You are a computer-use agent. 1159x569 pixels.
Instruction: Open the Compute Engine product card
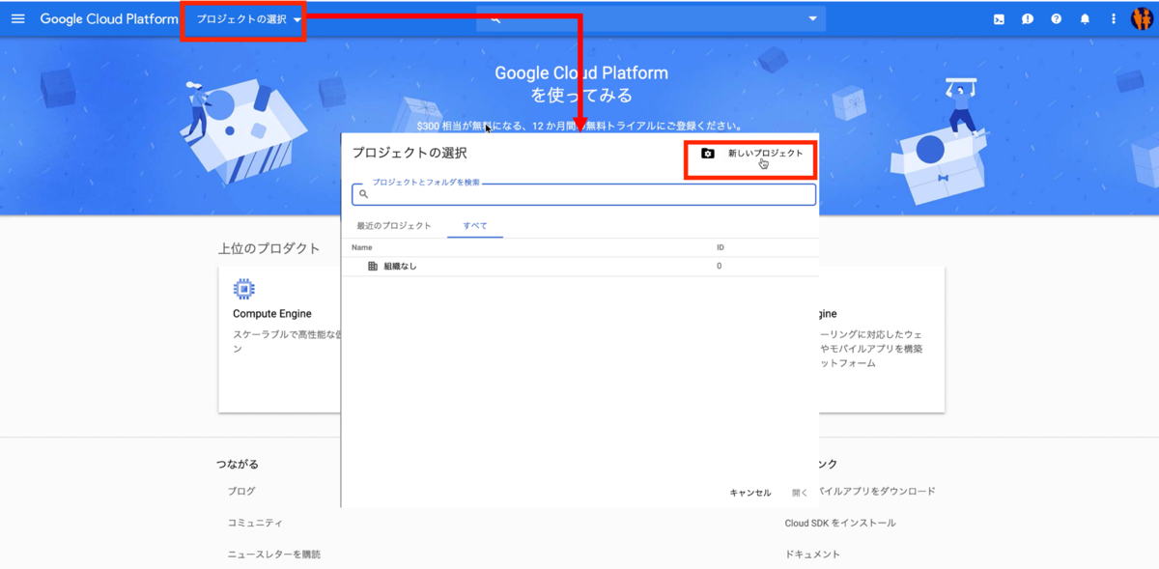(279, 340)
